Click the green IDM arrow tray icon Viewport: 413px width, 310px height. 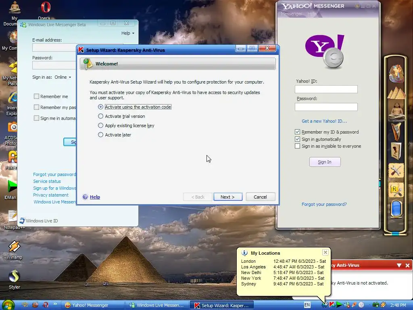coord(339,305)
